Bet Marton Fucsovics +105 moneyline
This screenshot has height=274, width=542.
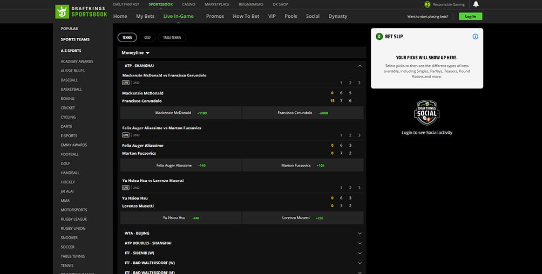click(x=303, y=165)
